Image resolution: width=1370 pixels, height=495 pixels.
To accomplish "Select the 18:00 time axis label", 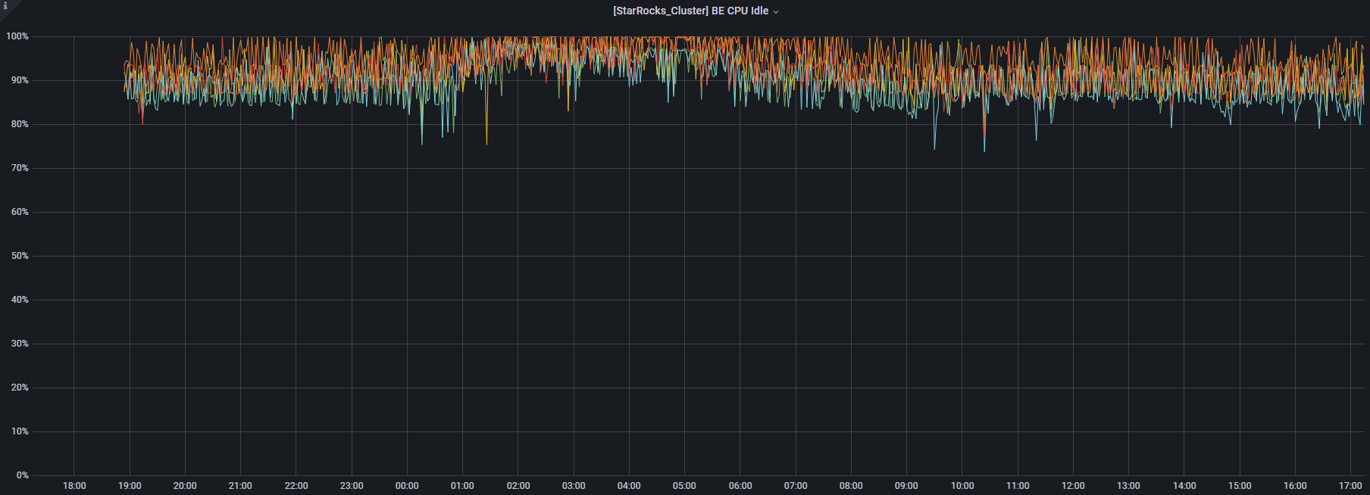I will pos(74,486).
